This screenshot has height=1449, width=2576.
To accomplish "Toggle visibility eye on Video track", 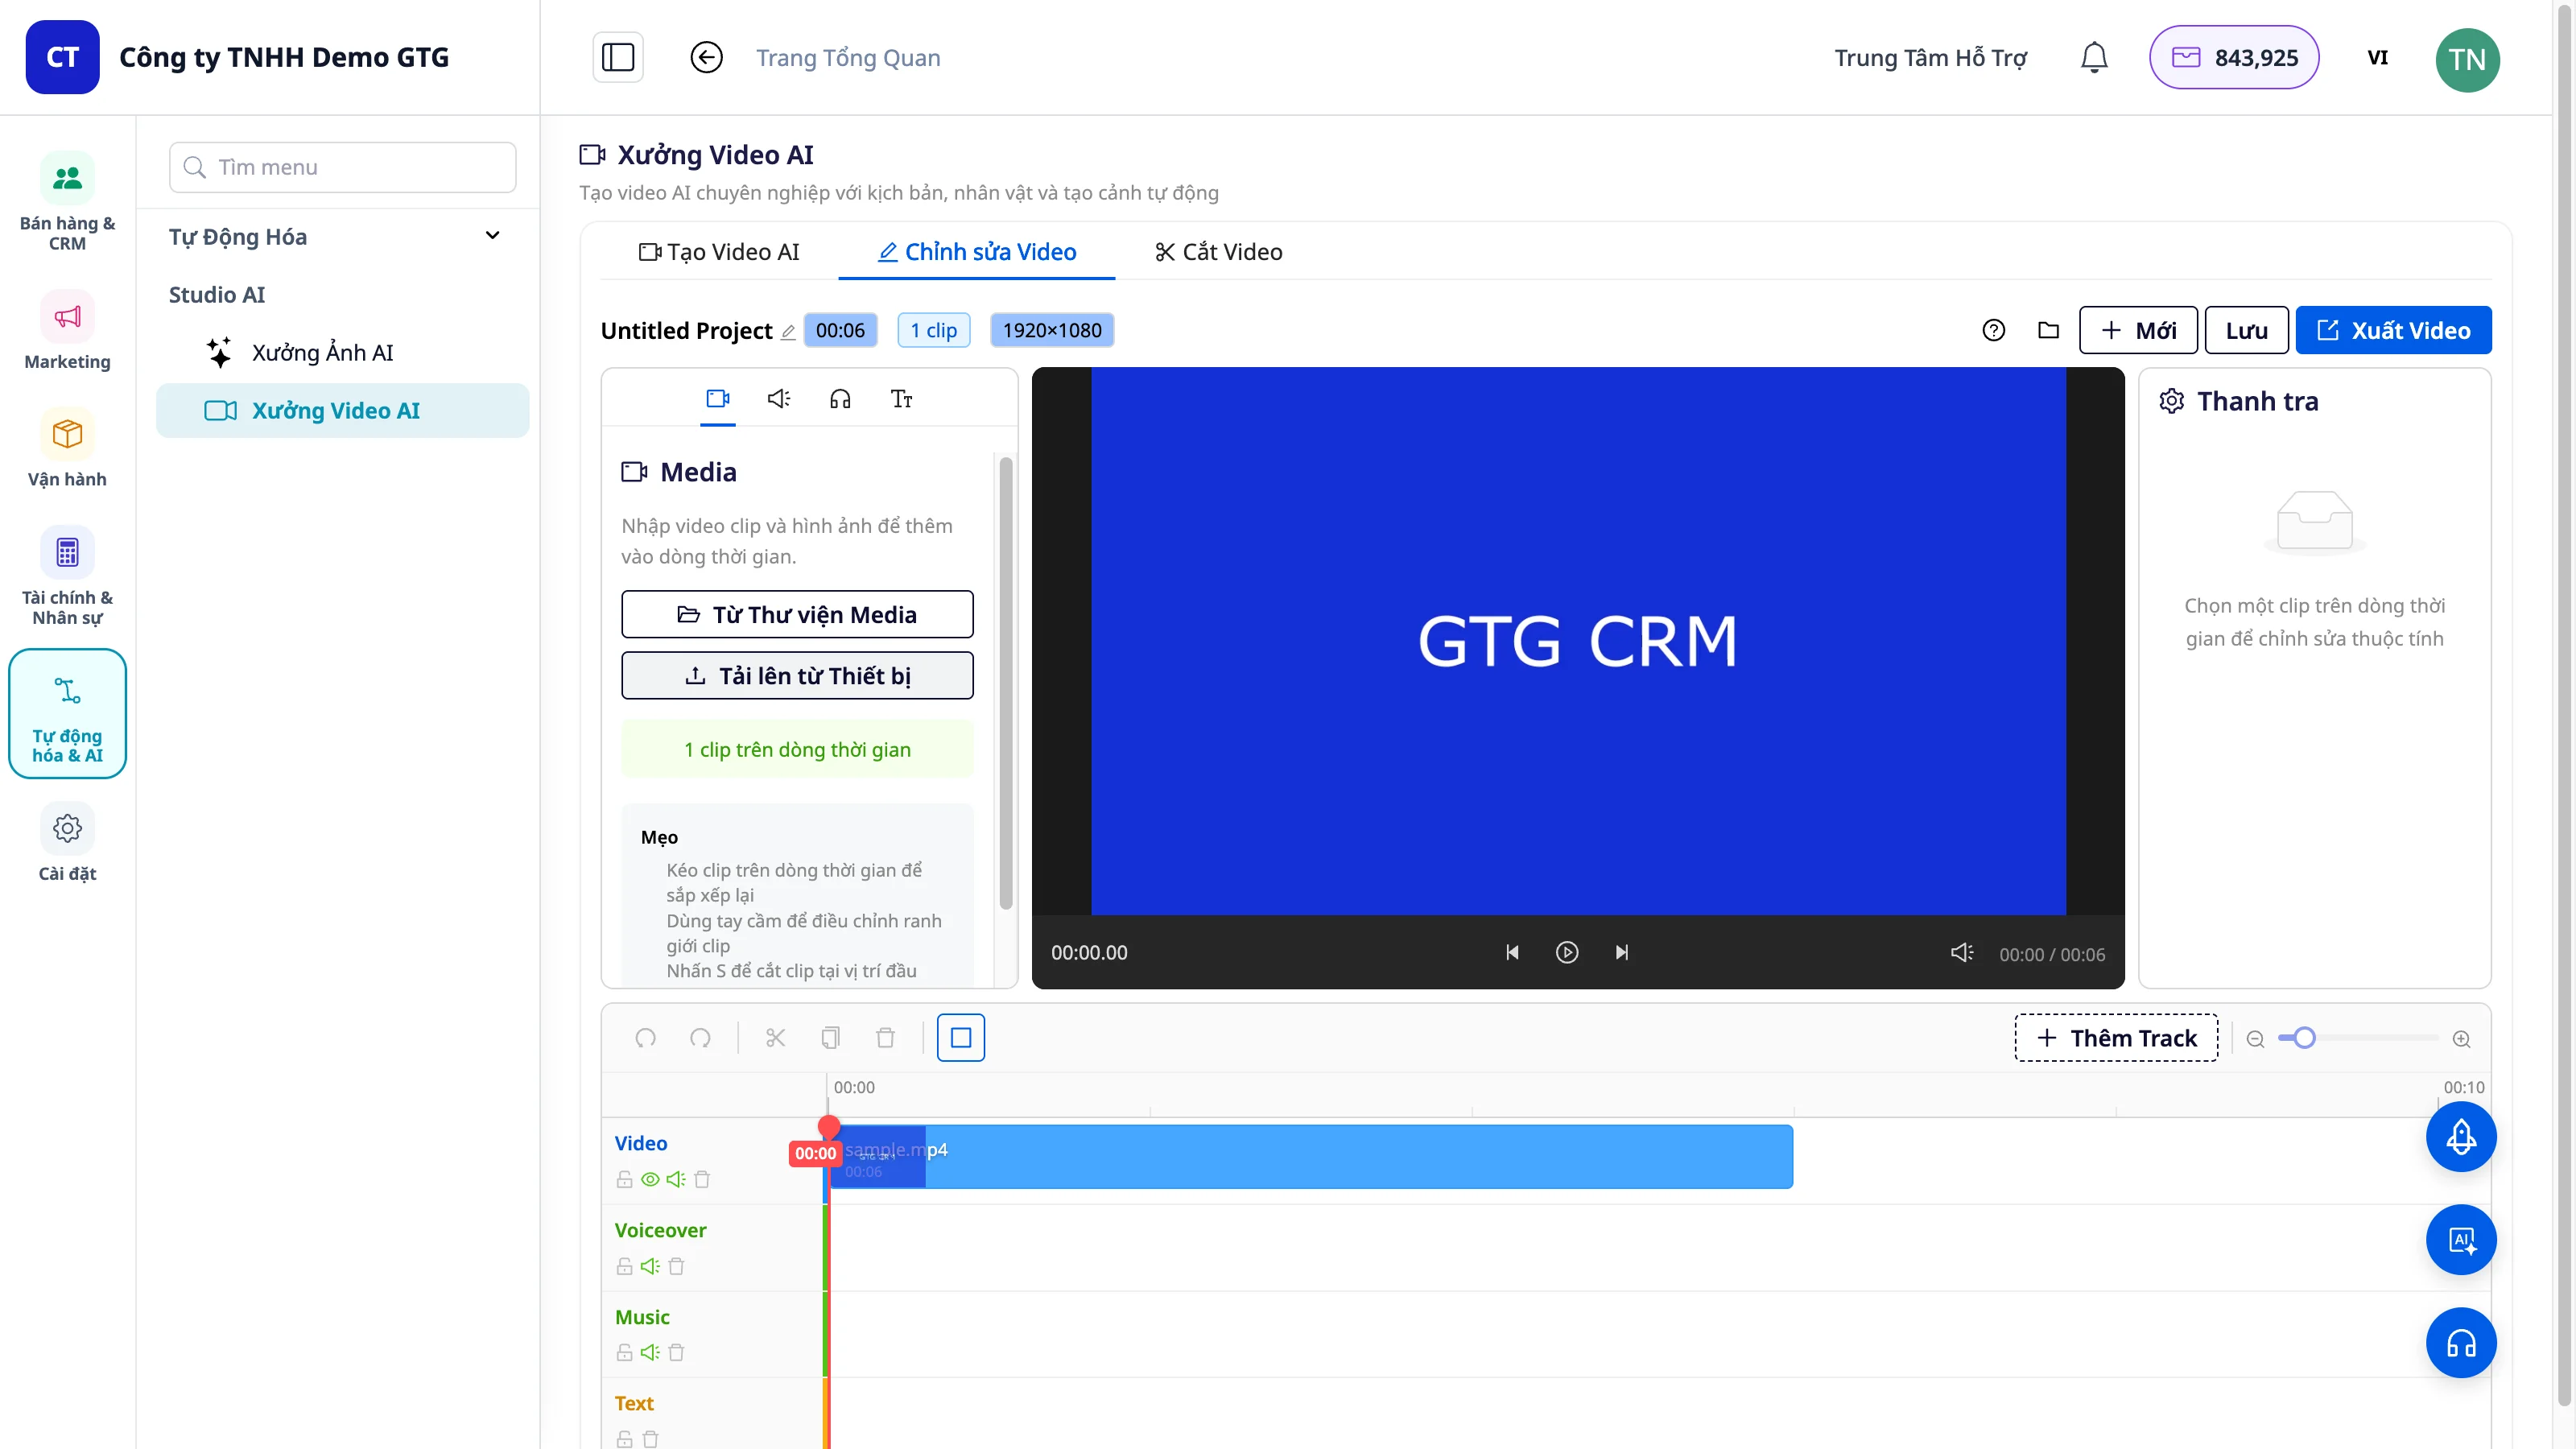I will (x=650, y=1179).
